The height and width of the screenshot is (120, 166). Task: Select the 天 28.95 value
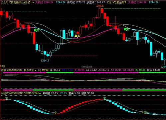point(79,70)
